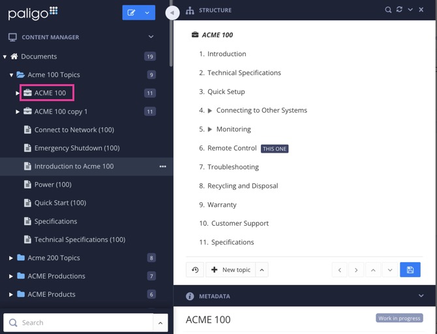The width and height of the screenshot is (437, 334).
Task: Collapse the Metadata panel chevron
Action: coord(421,296)
